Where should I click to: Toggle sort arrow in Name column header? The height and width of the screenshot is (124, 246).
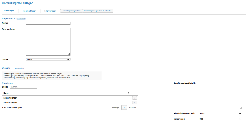coord(128,93)
